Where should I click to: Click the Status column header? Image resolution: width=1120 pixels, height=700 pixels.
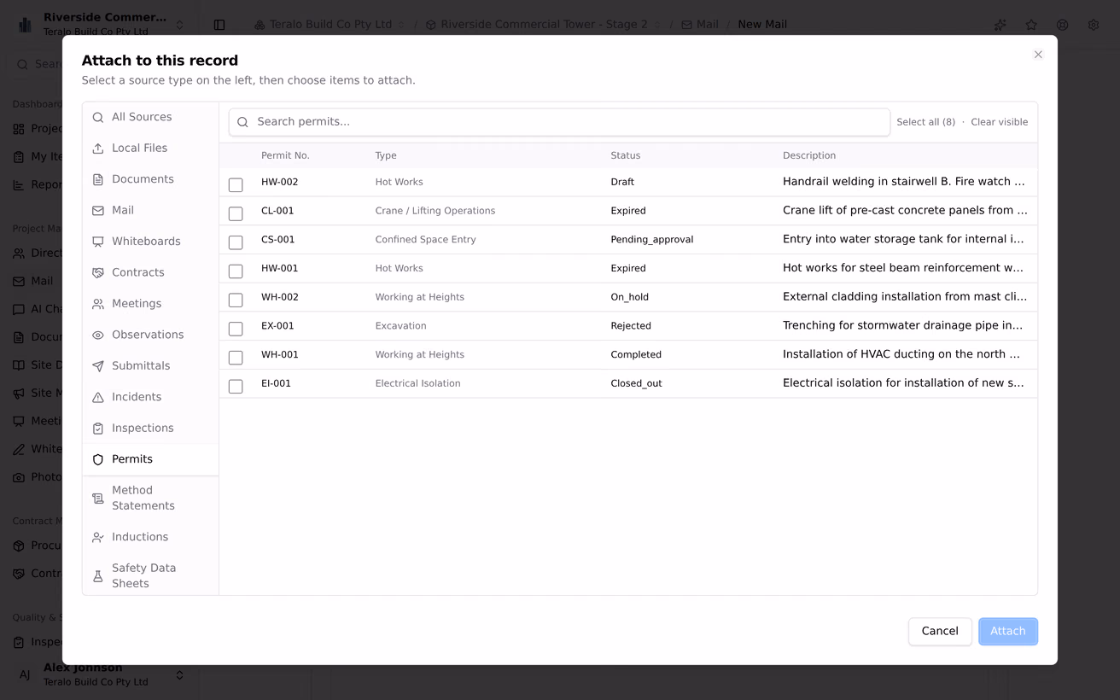[626, 155]
